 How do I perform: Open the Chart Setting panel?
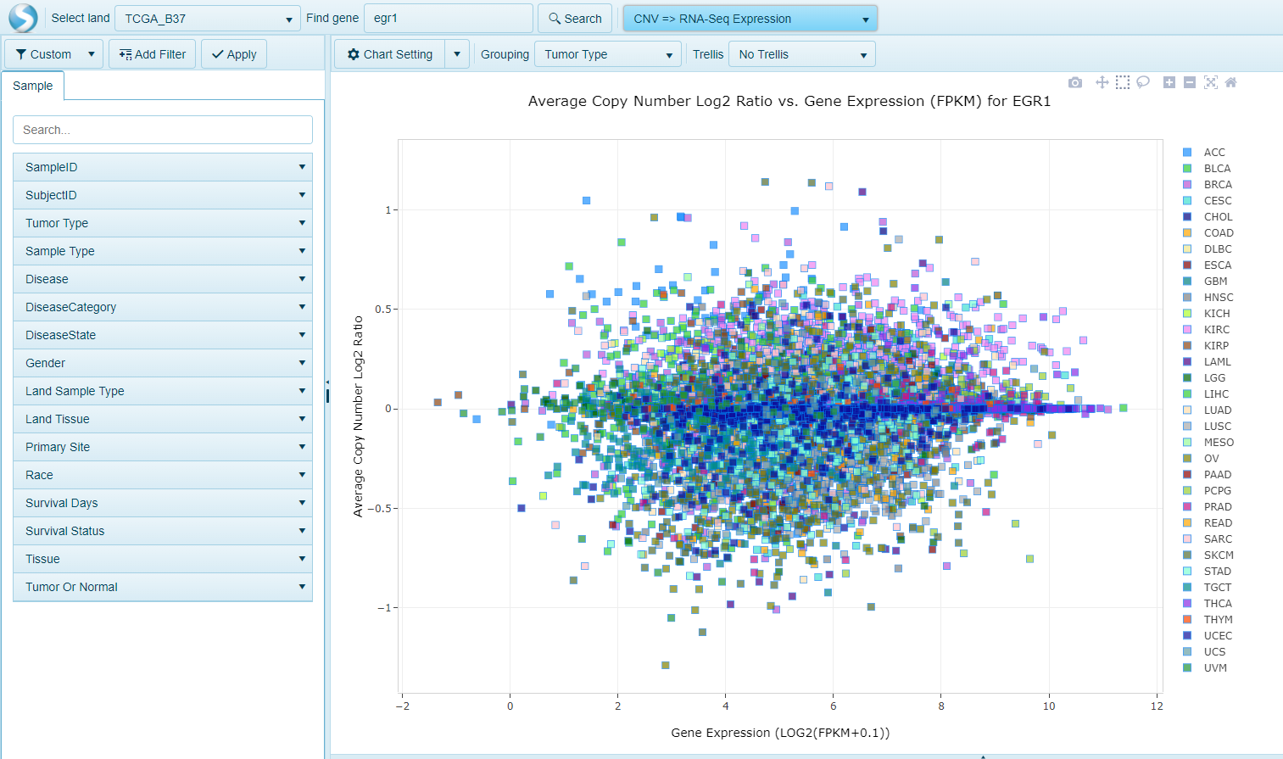tap(388, 53)
